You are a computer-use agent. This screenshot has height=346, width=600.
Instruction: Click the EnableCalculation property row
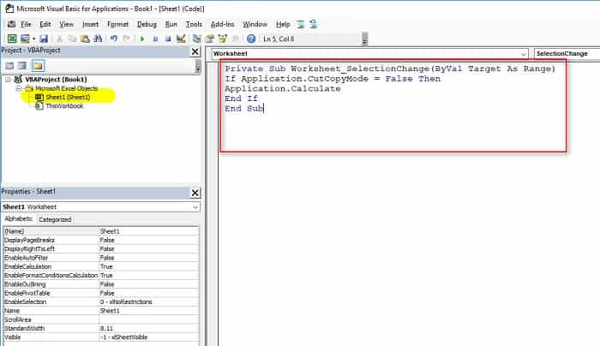pyautogui.click(x=50, y=266)
